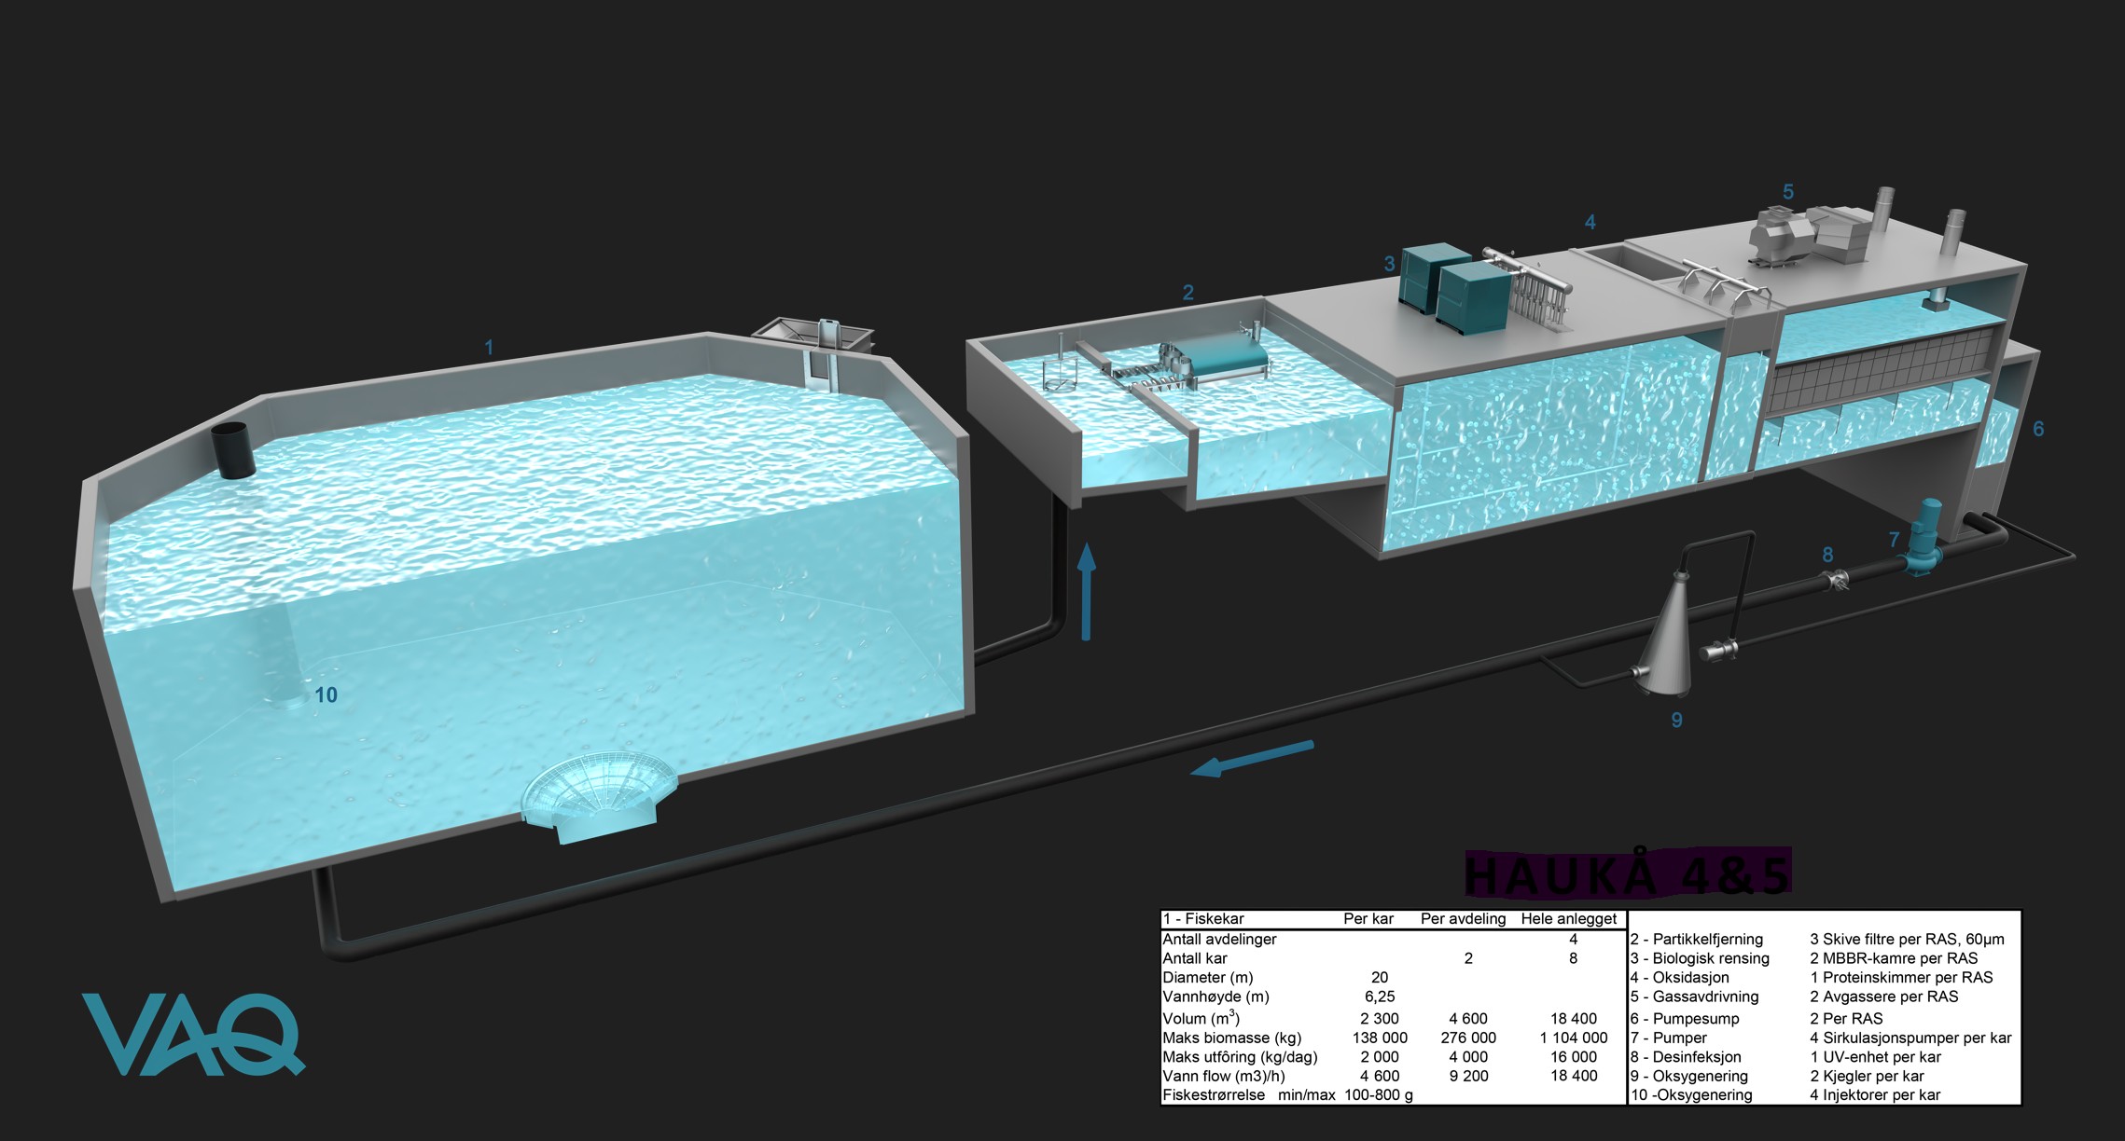Click number label 6 beside pump sump
The height and width of the screenshot is (1141, 2125).
tap(2038, 429)
